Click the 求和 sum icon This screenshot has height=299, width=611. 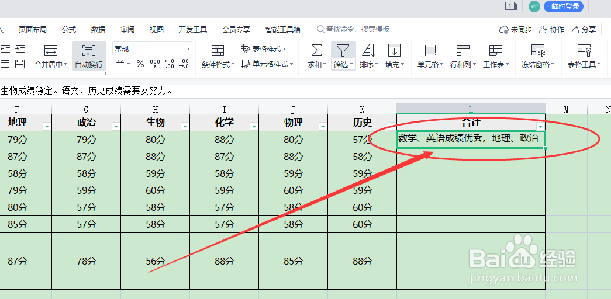pos(317,50)
